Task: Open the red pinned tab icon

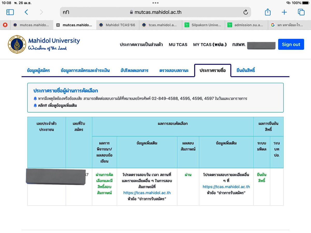Action: point(5,25)
